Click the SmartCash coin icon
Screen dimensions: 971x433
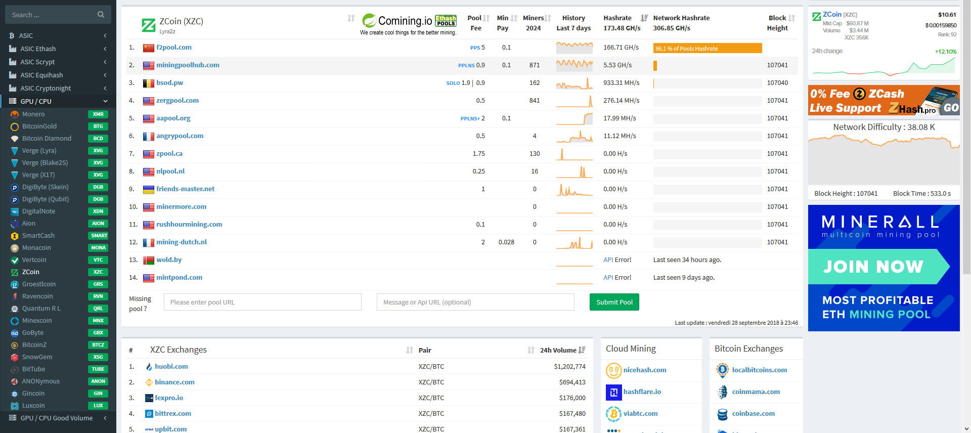coord(15,236)
